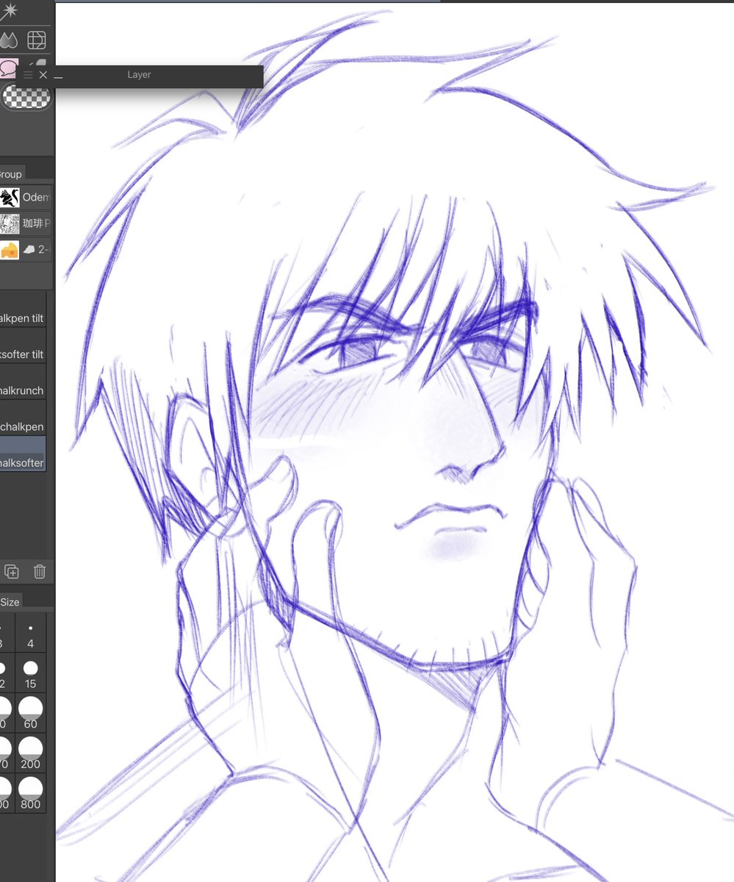Set brush size to 4
The image size is (734, 882).
click(x=30, y=634)
